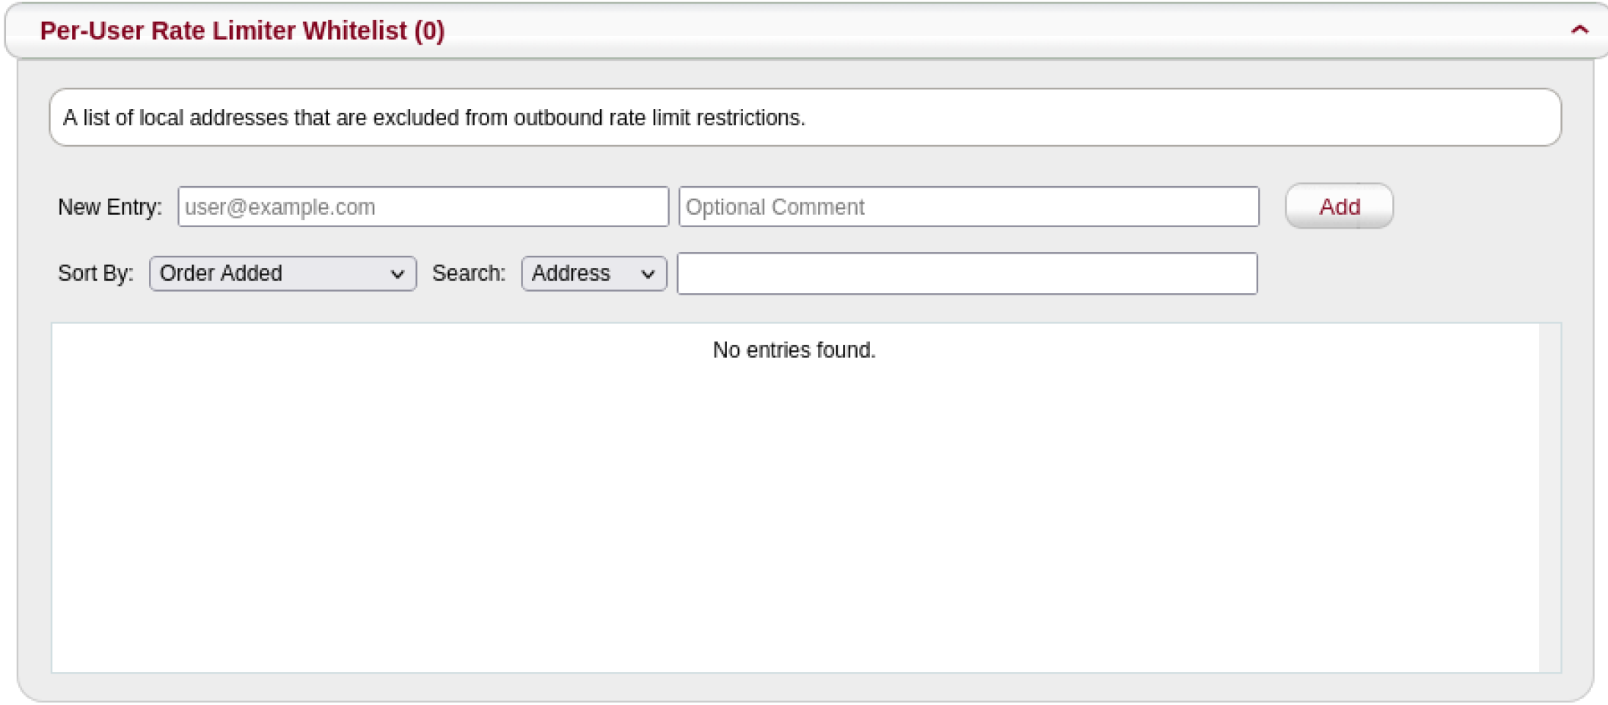This screenshot has width=1608, height=705.
Task: Click the Sort By dropdown arrow
Action: click(398, 273)
